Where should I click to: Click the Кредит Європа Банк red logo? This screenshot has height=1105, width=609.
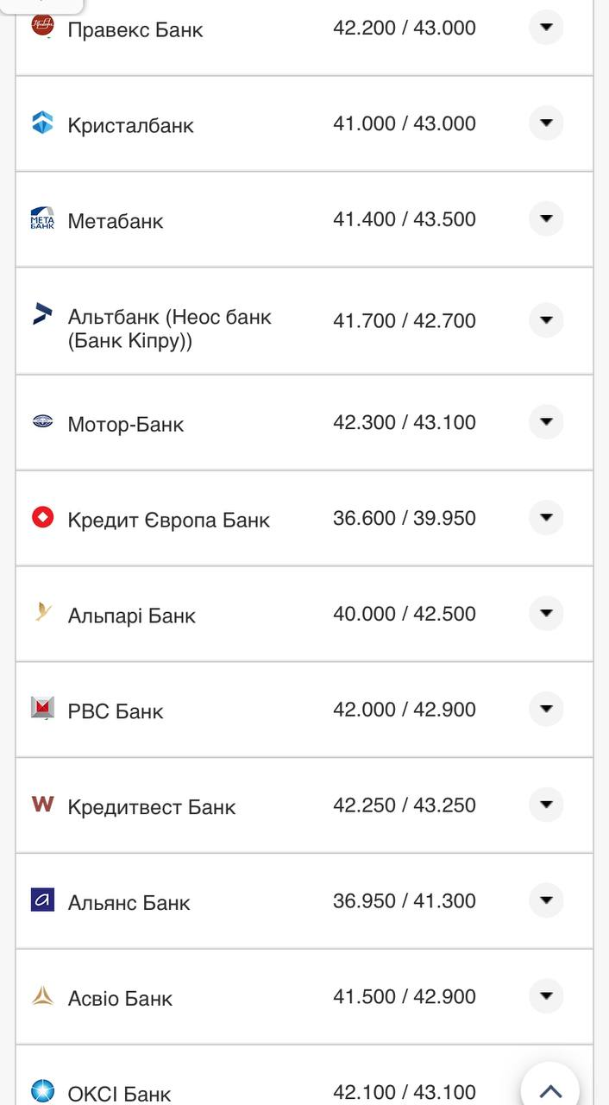pyautogui.click(x=42, y=518)
